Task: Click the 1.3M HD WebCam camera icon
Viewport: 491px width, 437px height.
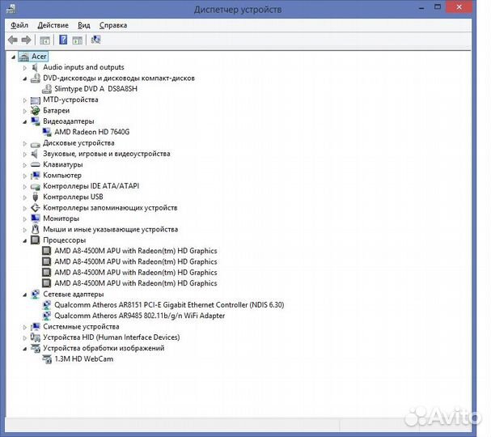Action: (47, 359)
